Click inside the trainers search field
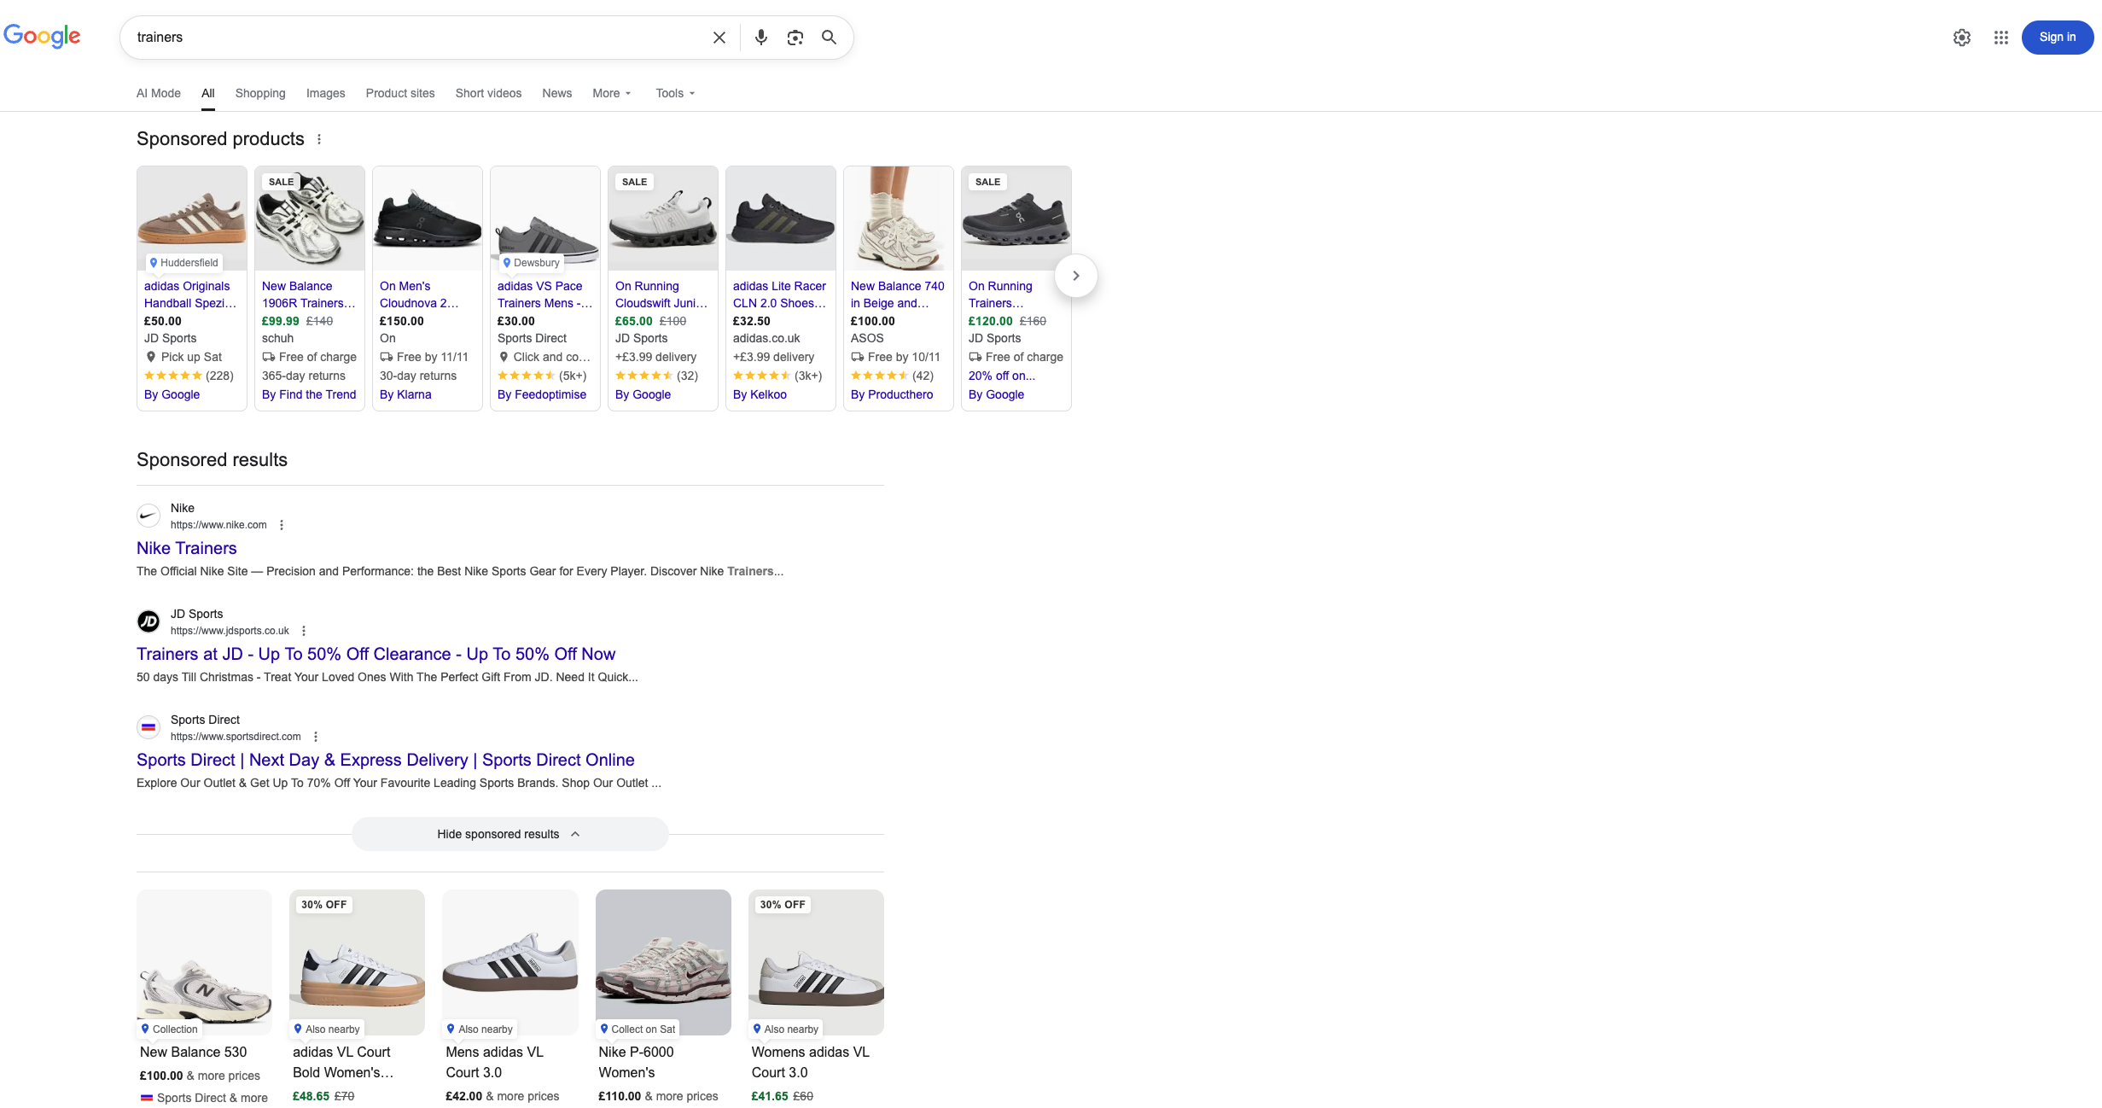Image resolution: width=2102 pixels, height=1108 pixels. click(418, 38)
